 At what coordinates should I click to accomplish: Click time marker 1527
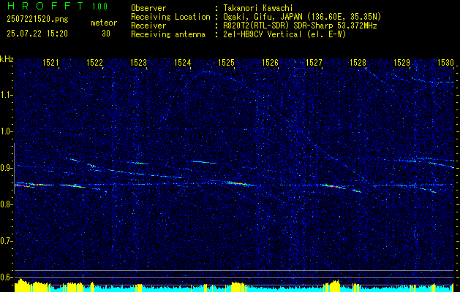click(314, 62)
